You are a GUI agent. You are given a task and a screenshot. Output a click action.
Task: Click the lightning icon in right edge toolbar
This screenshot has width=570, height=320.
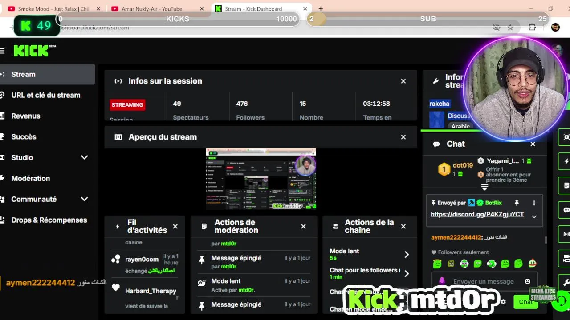tap(566, 161)
